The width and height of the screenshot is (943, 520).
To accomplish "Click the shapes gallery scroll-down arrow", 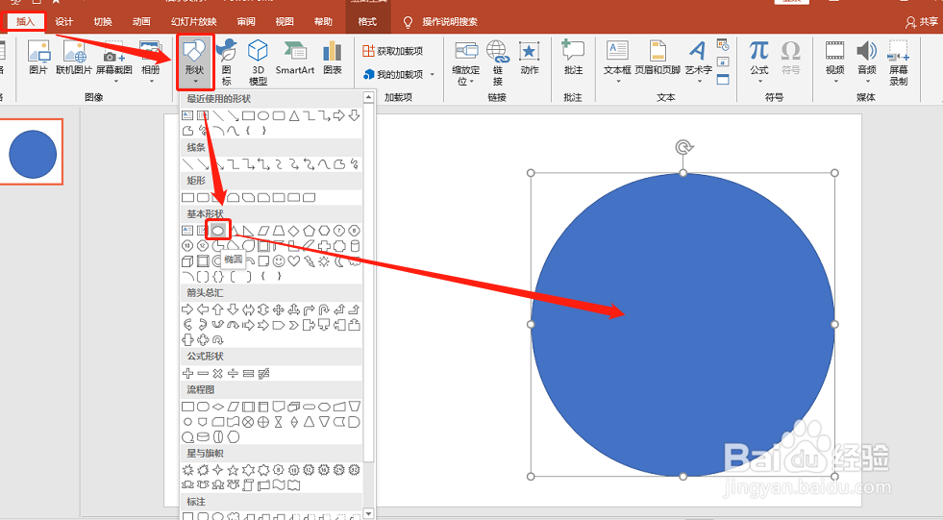I will [369, 514].
